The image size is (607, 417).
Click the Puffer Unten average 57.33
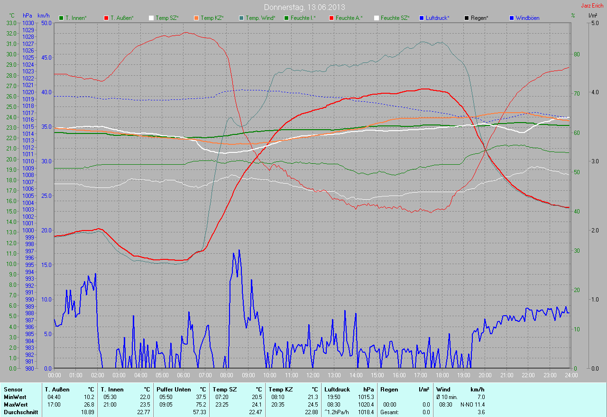tap(199, 412)
